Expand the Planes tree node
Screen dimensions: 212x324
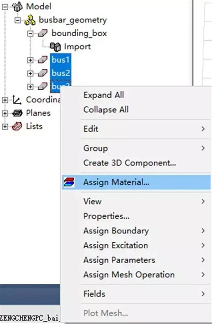coord(4,113)
